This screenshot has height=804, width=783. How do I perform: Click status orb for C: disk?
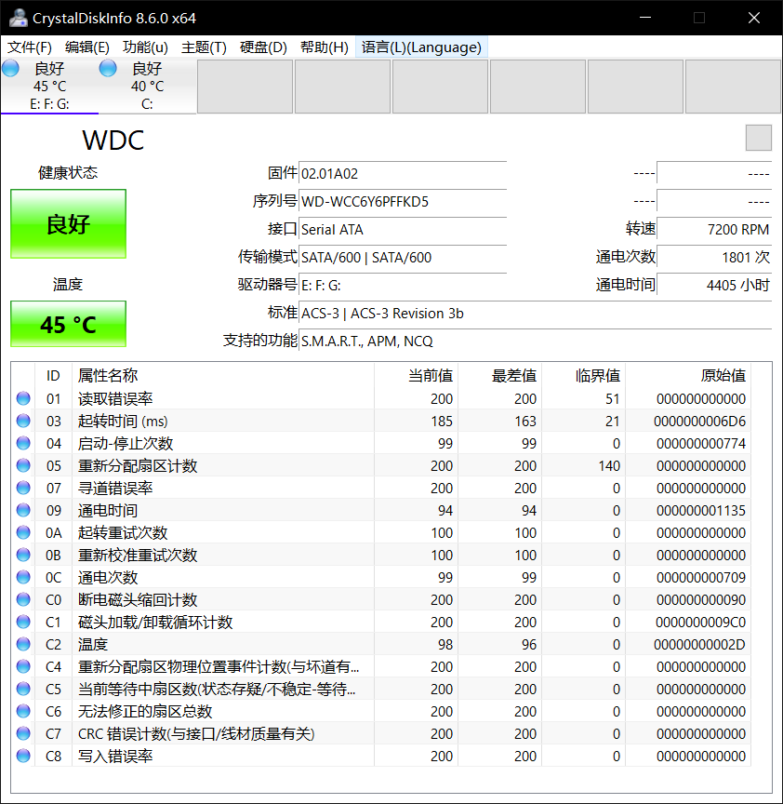tap(108, 68)
